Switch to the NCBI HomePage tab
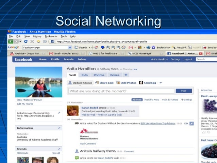Viewport: 217px width, 163px height. pyautogui.click(x=145, y=53)
